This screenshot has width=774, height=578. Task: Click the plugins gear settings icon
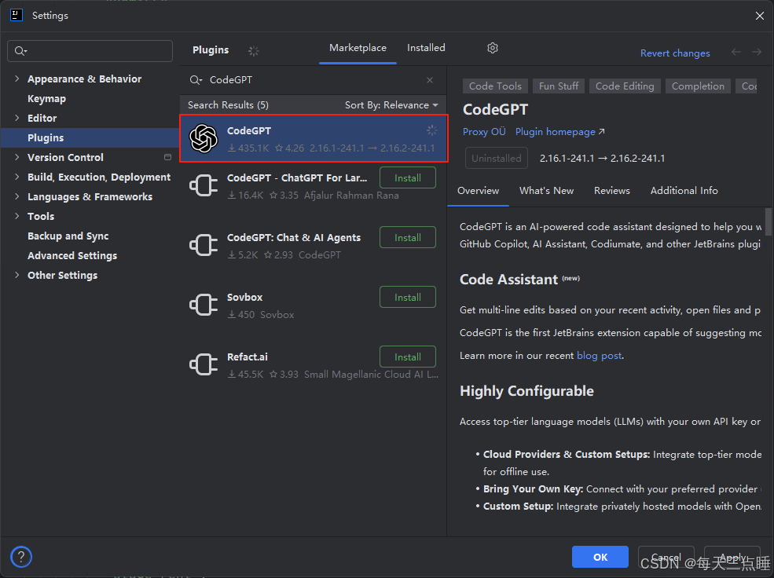(x=492, y=48)
